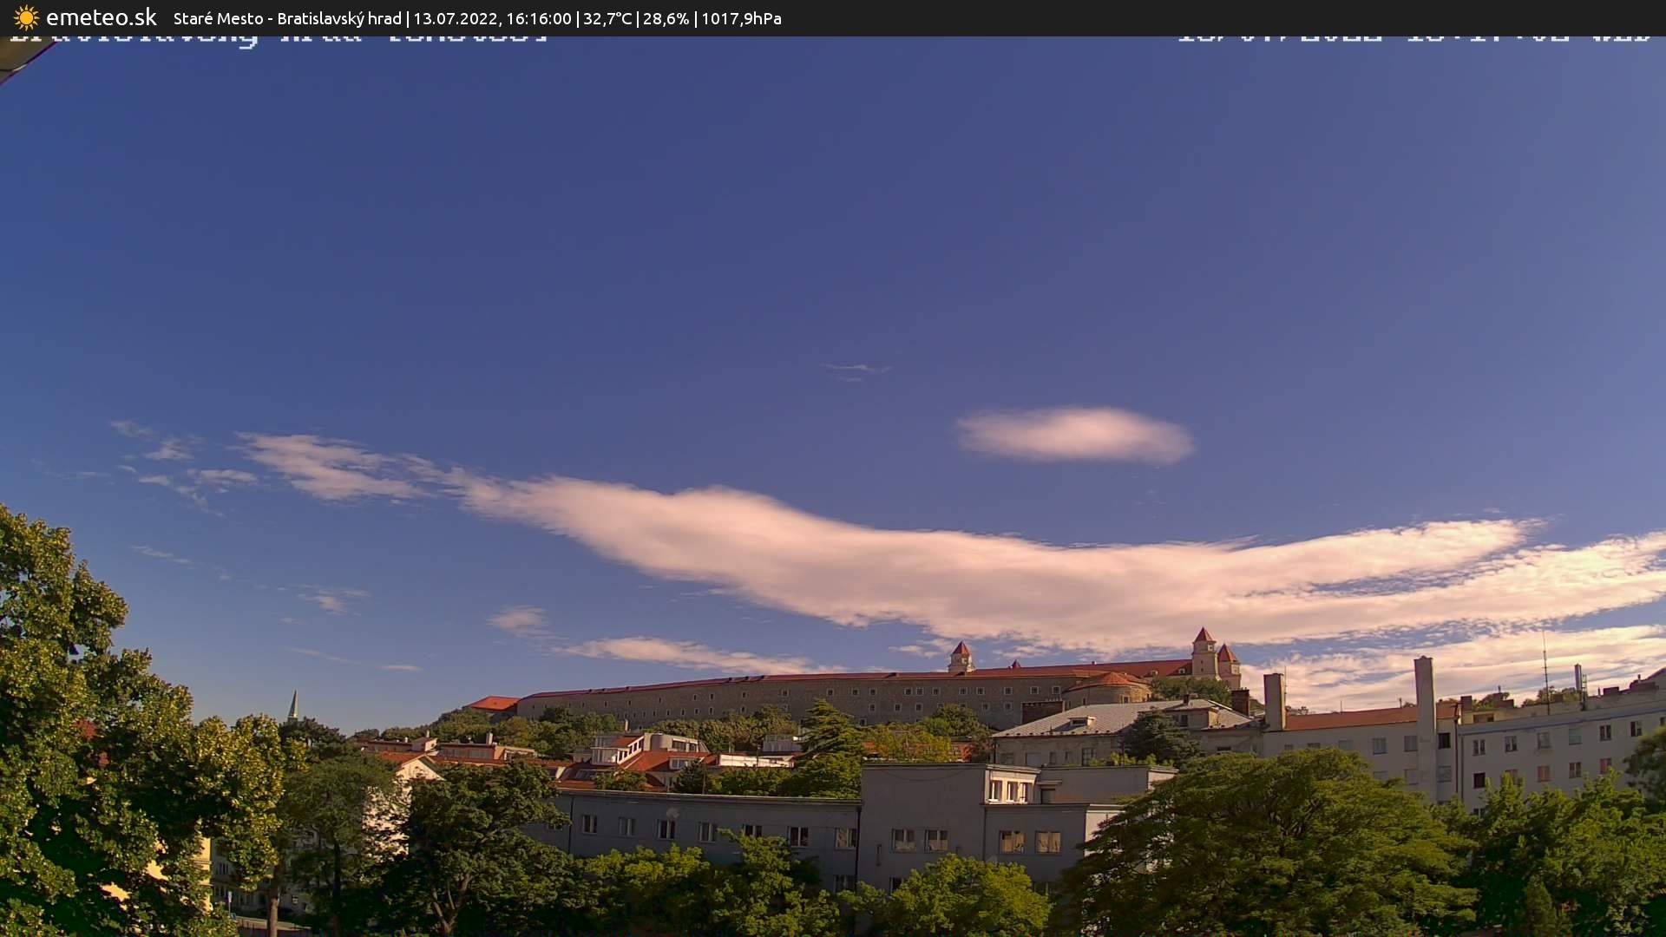Click the black header bar background
The image size is (1666, 937).
[1215, 17]
